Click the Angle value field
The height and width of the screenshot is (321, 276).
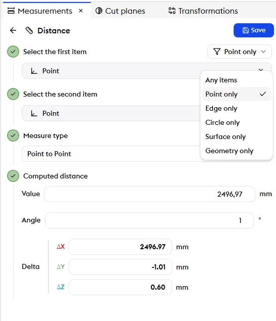click(x=149, y=220)
